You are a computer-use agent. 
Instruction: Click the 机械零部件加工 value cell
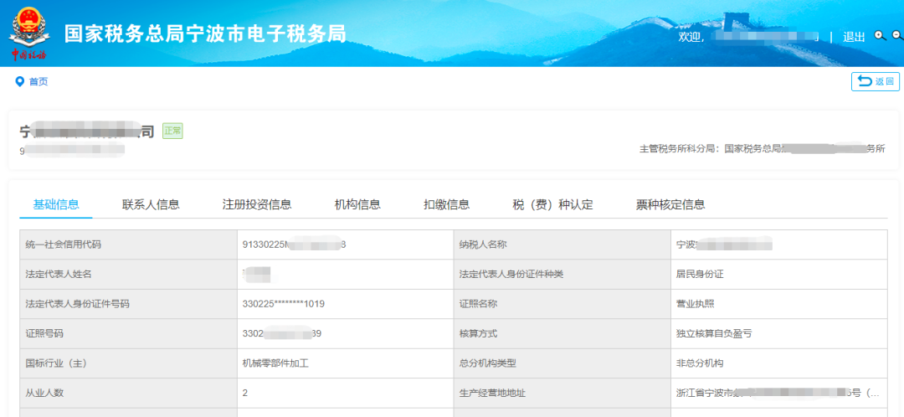[346, 364]
